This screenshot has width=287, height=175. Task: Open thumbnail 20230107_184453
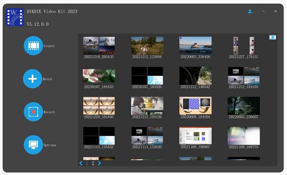(x=99, y=75)
